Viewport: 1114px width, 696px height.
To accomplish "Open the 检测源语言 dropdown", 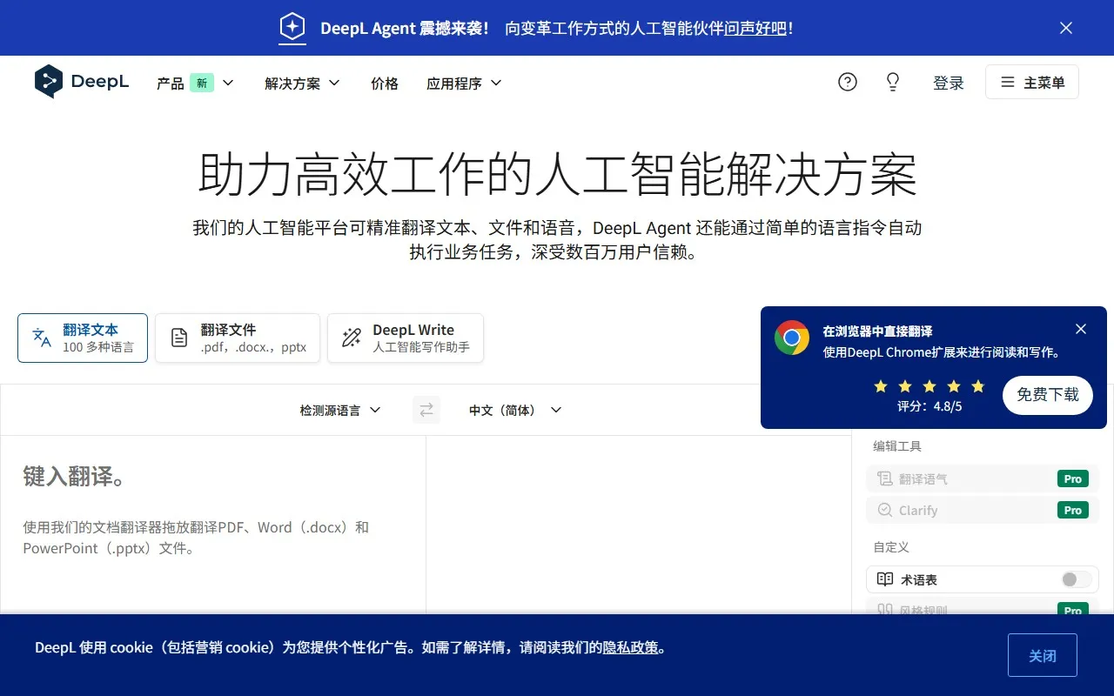I will pos(340,410).
